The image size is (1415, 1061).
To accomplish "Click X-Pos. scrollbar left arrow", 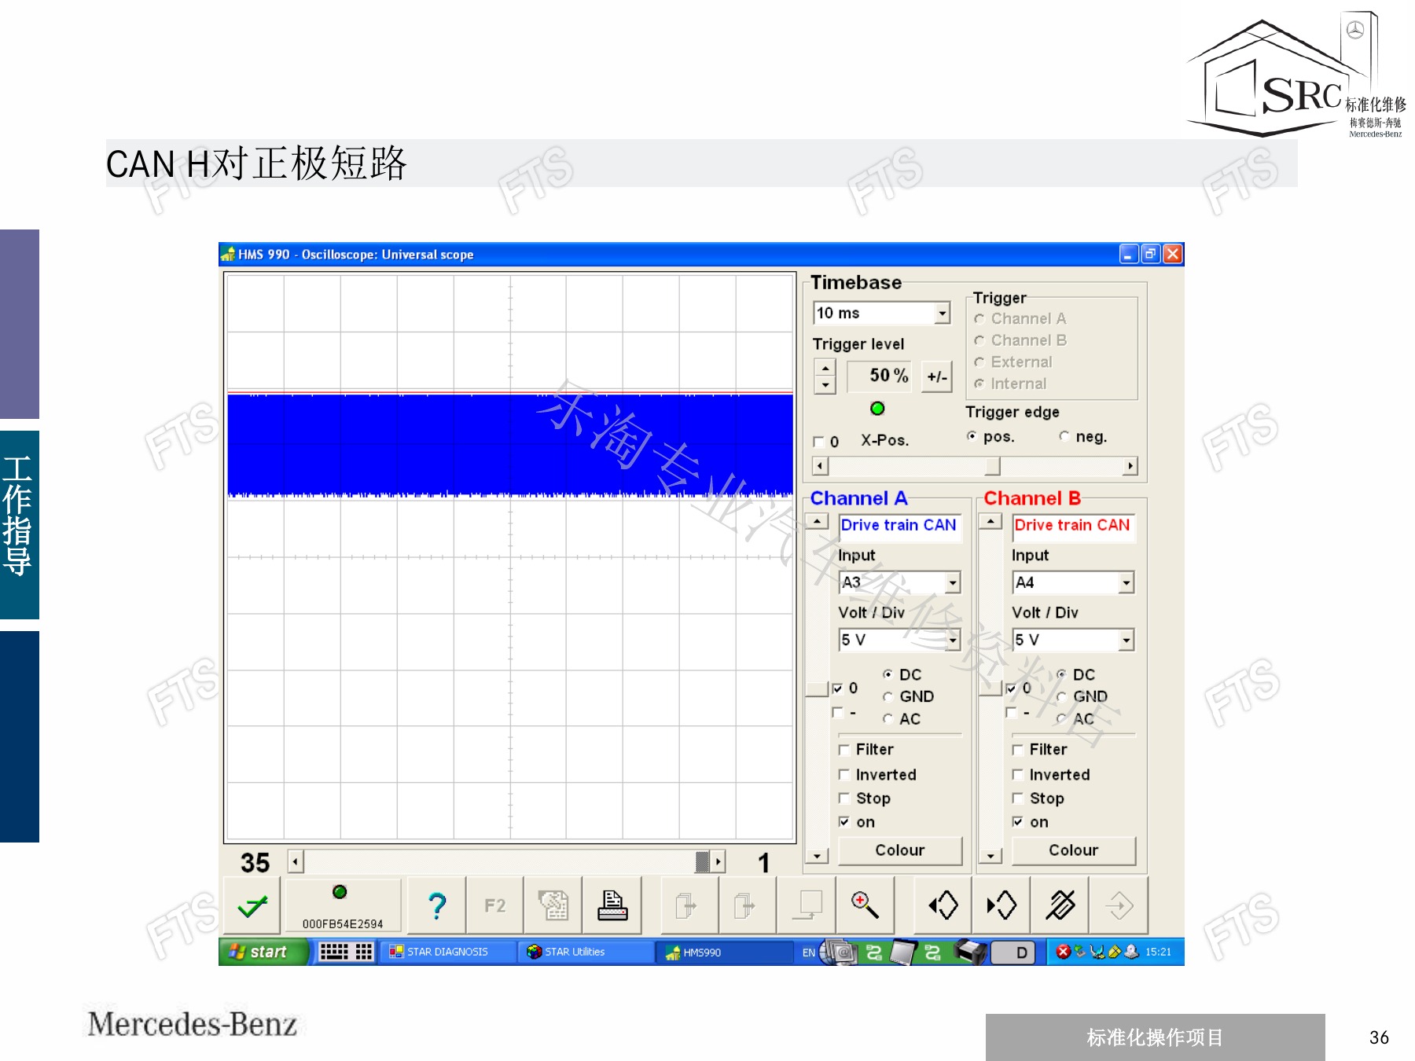I will 821,466.
